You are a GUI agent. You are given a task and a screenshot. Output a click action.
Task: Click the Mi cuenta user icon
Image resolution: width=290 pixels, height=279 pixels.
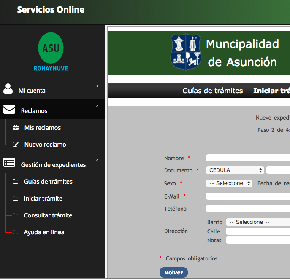8,89
